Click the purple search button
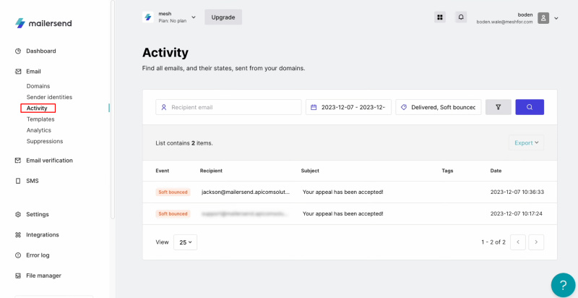 (x=530, y=107)
